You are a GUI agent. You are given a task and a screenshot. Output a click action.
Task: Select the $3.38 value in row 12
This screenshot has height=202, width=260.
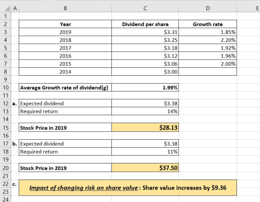145,104
